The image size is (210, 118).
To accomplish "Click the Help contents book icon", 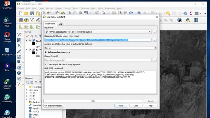I will [x=196, y=20].
